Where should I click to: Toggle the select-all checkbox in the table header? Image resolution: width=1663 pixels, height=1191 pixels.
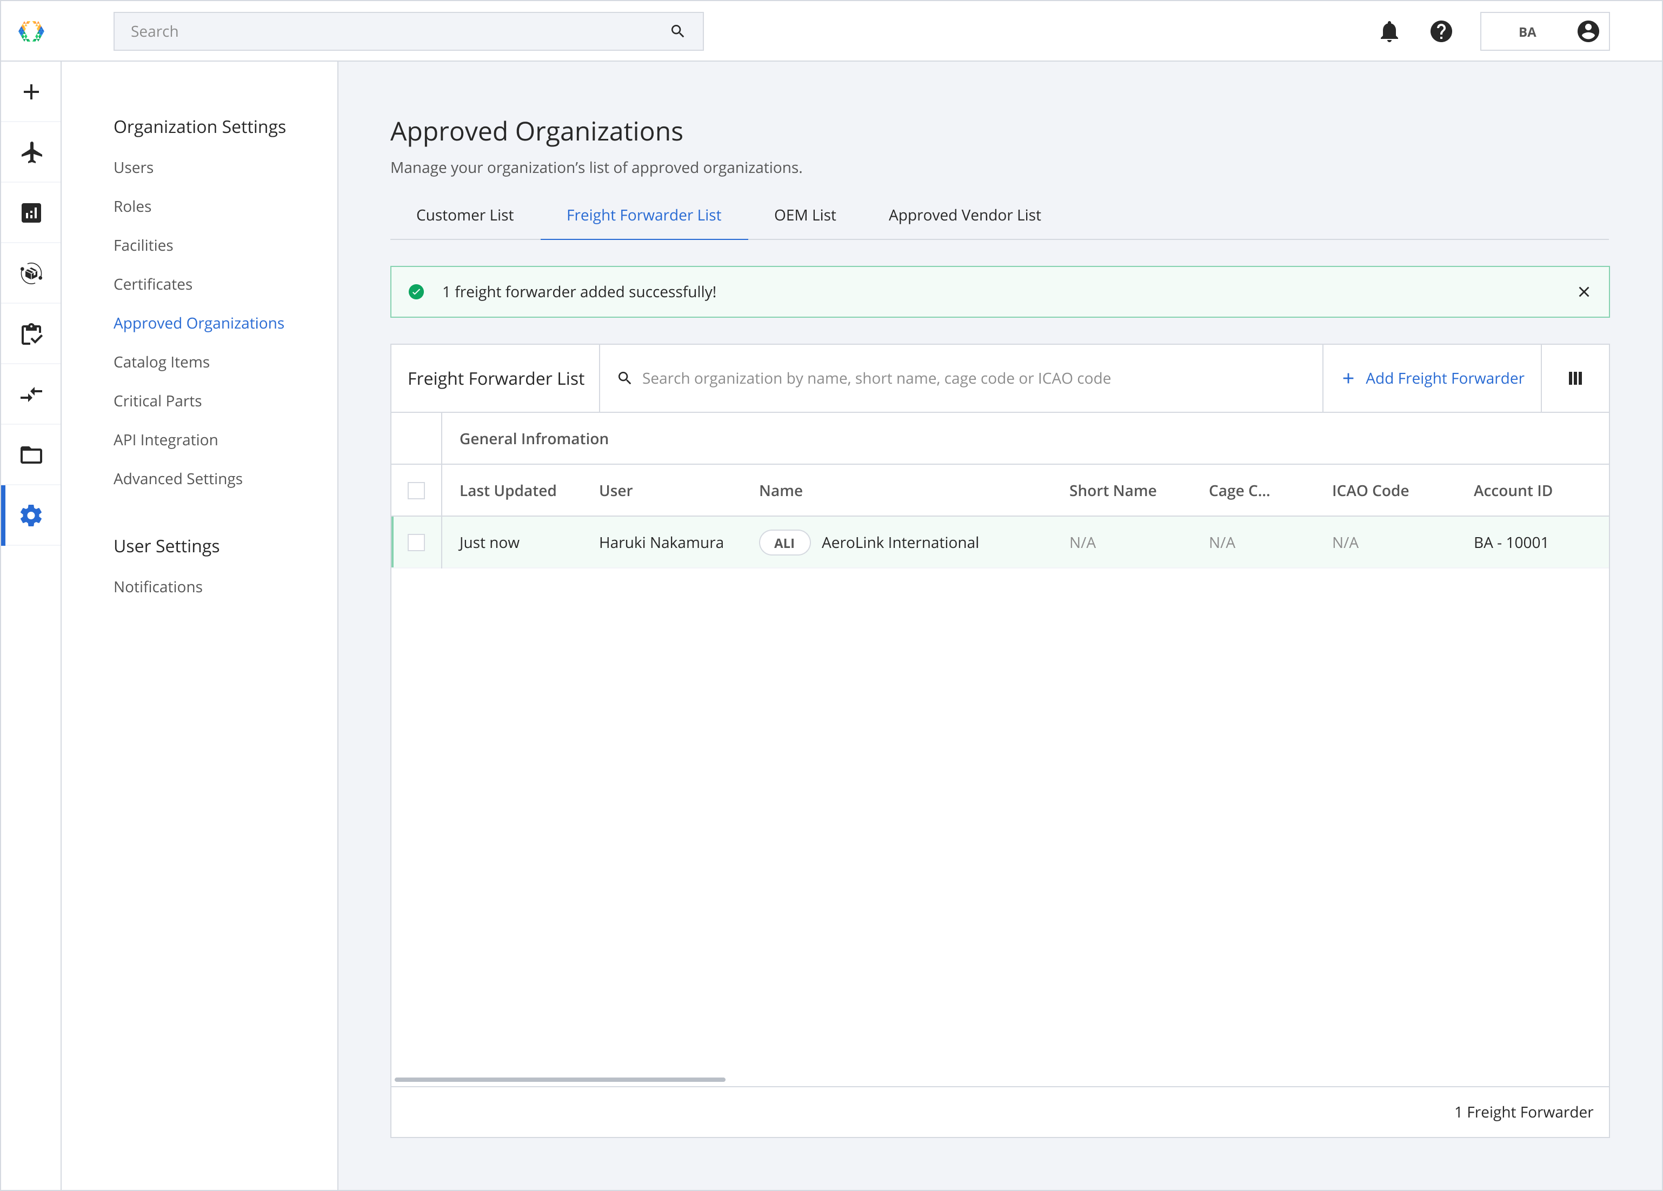(x=416, y=490)
